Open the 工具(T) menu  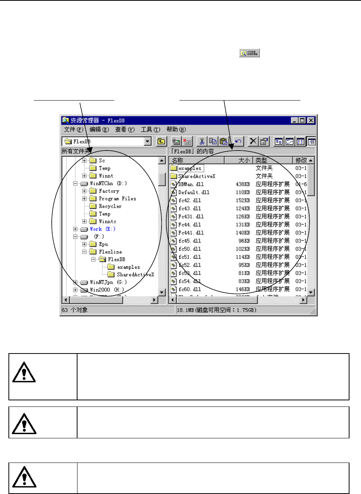coord(151,129)
